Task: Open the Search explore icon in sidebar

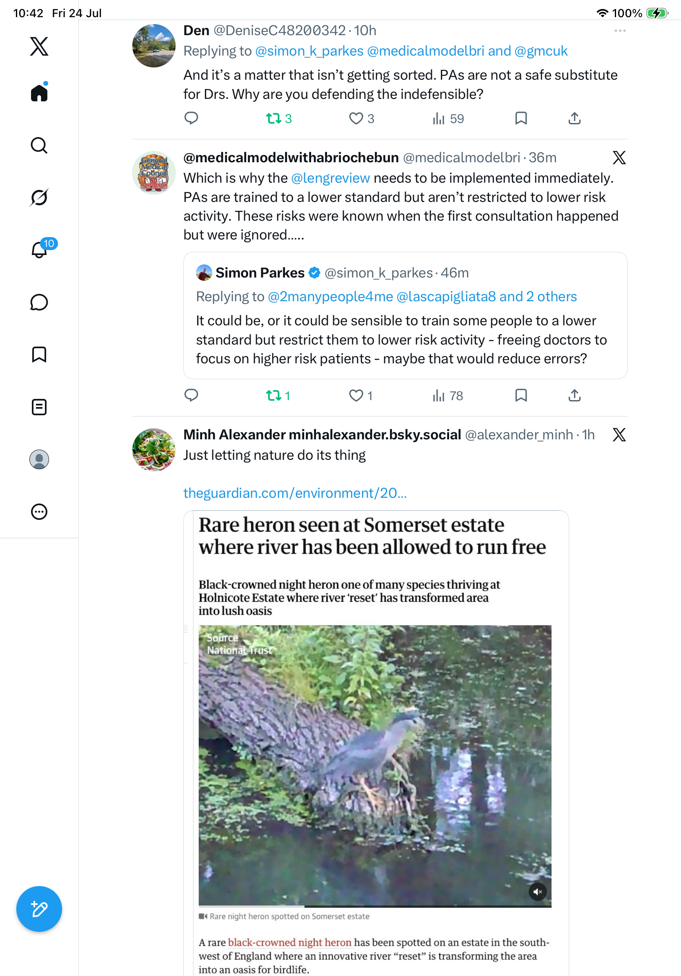Action: tap(39, 146)
